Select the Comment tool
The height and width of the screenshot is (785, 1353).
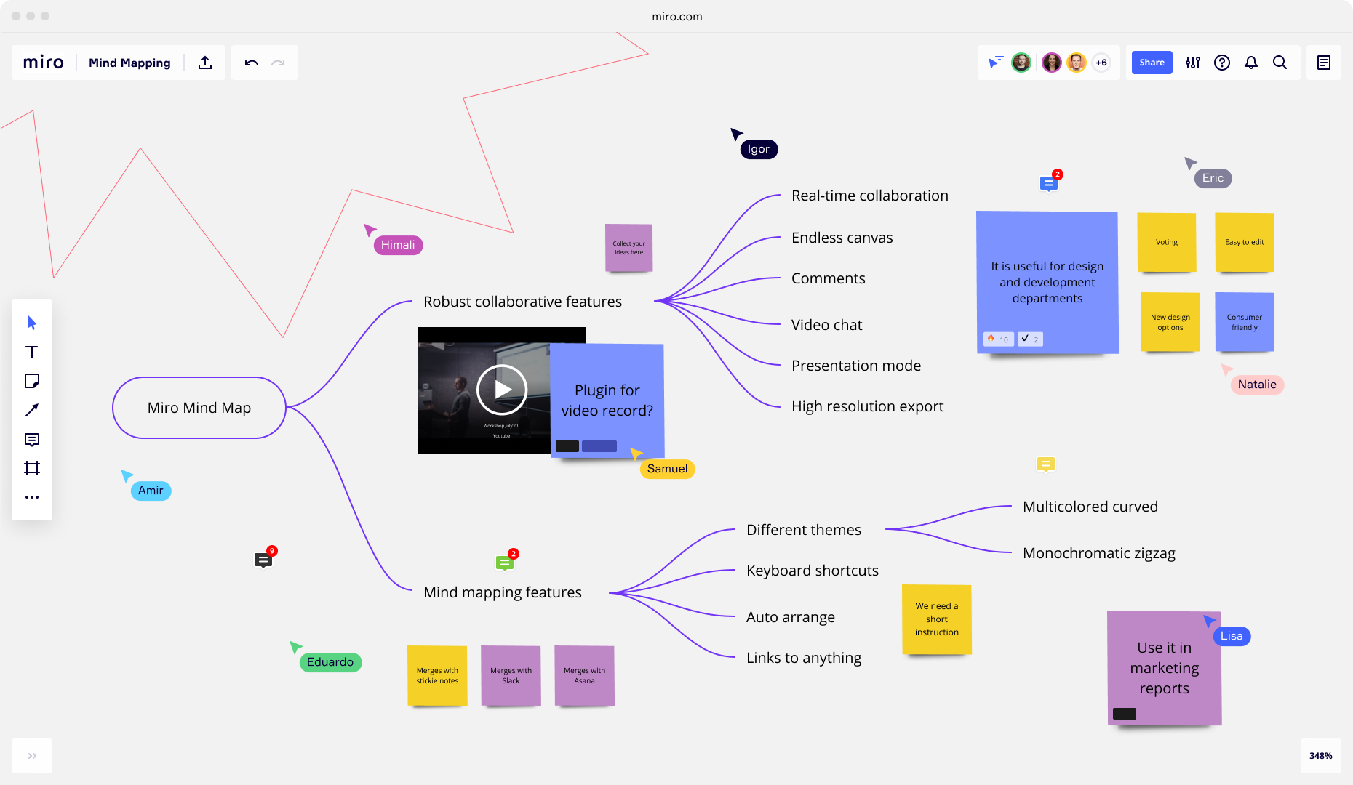pos(32,439)
